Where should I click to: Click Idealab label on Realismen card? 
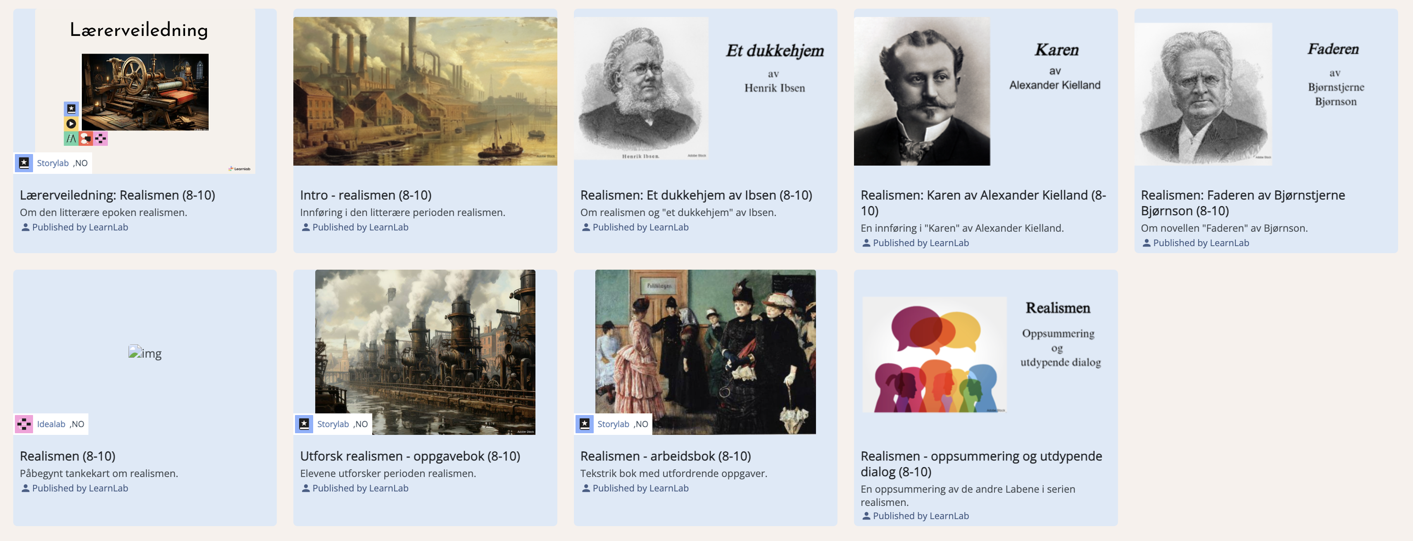click(x=51, y=424)
